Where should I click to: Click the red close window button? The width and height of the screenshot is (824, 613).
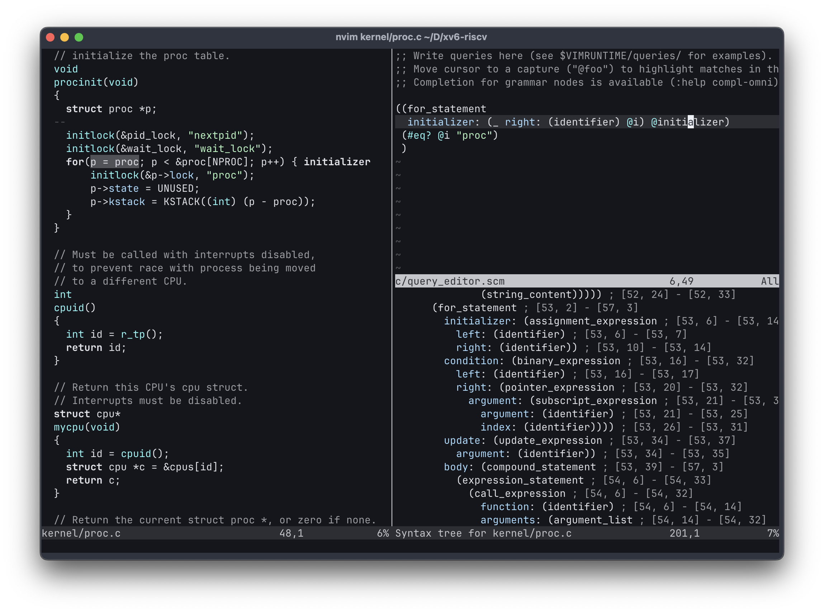(51, 37)
